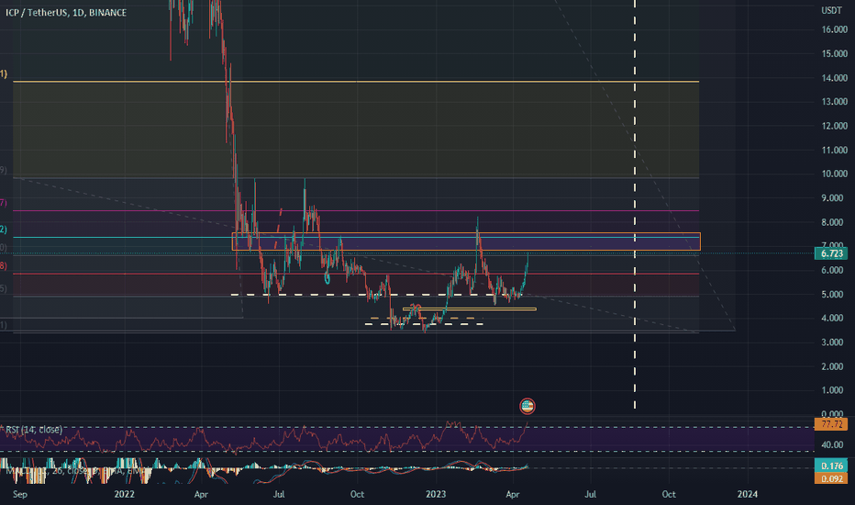Click the 13.000 price axis label
Viewport: 855px width, 505px height.
(834, 102)
